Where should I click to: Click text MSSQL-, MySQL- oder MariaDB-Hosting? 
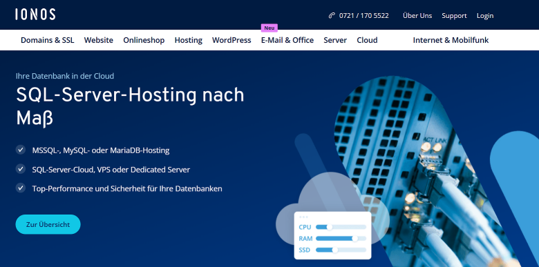click(101, 150)
